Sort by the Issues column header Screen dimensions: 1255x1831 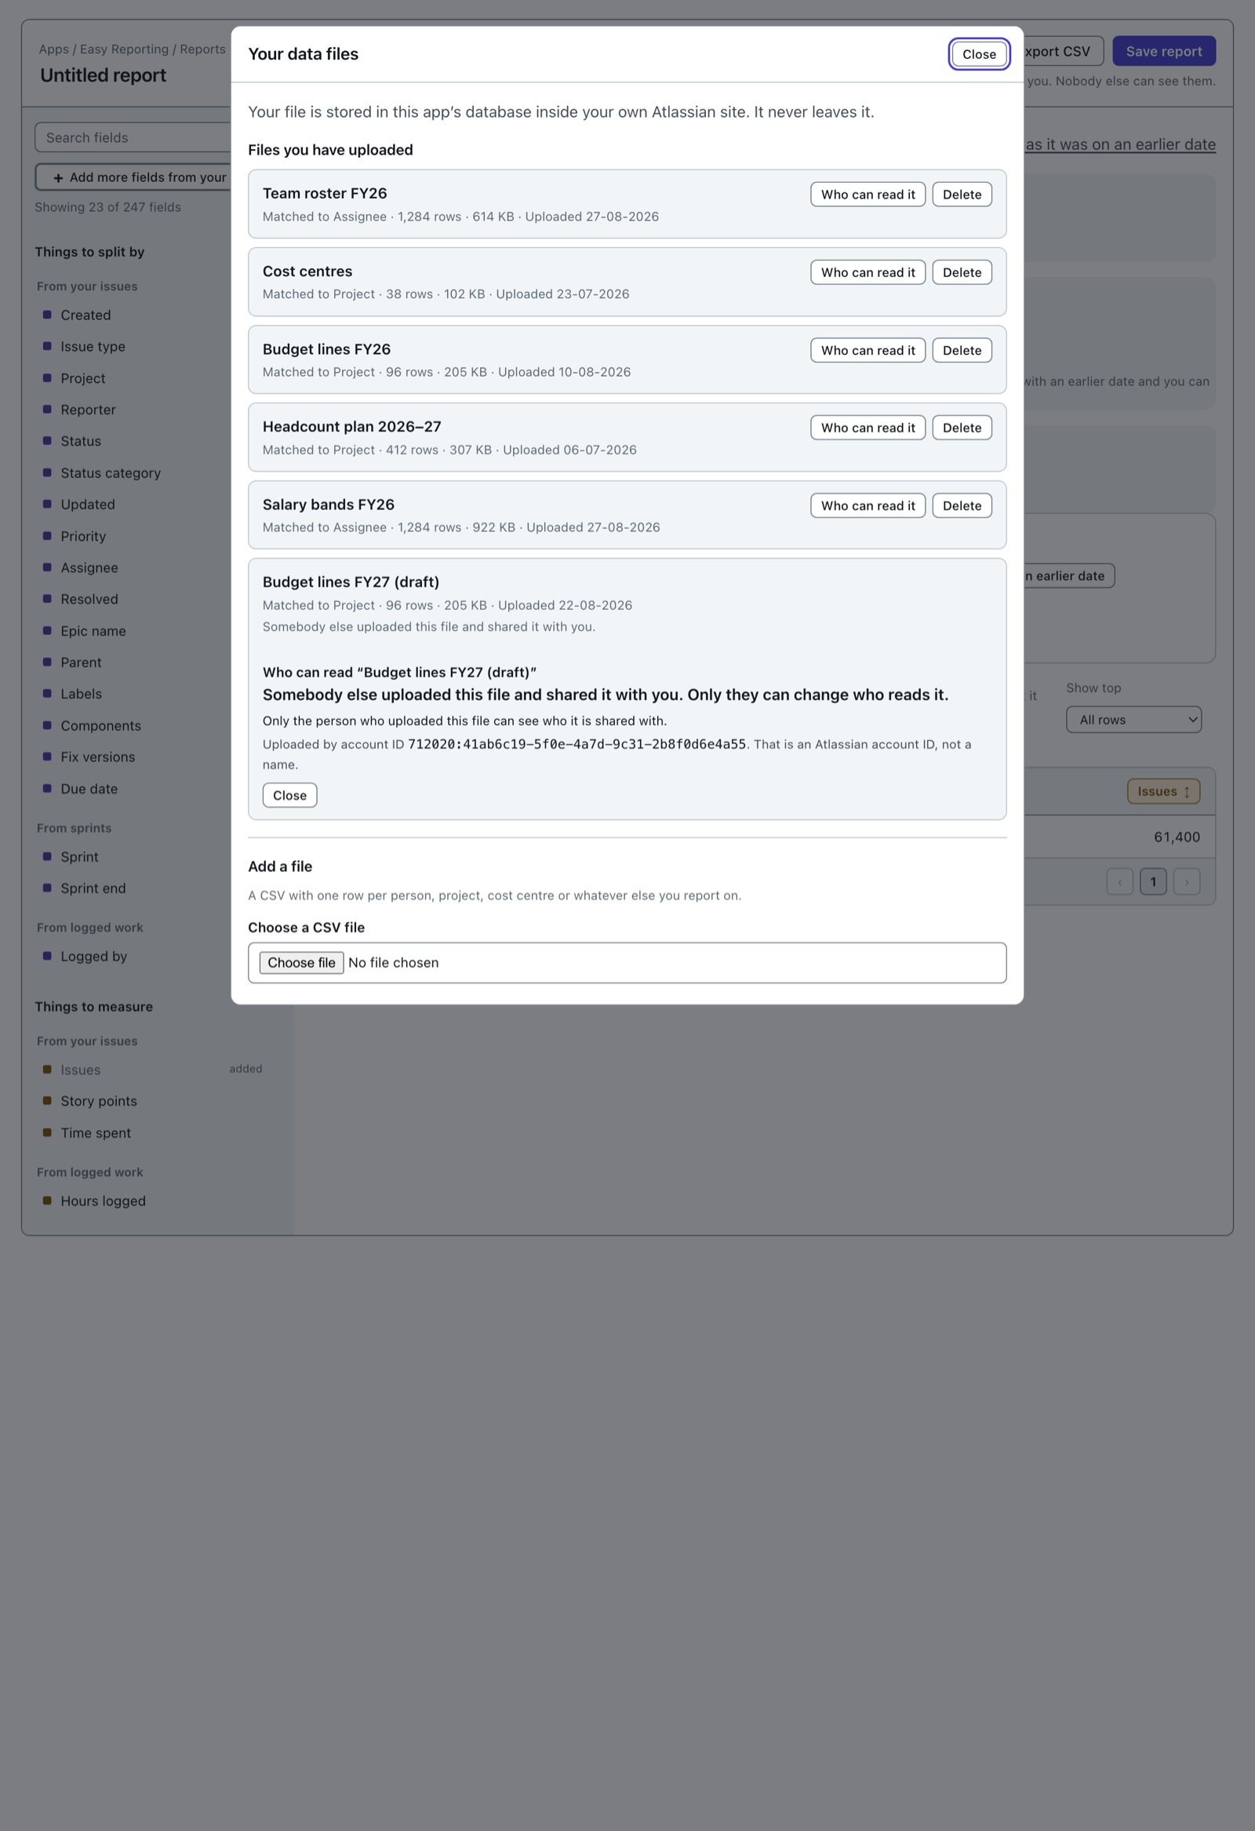coord(1163,791)
